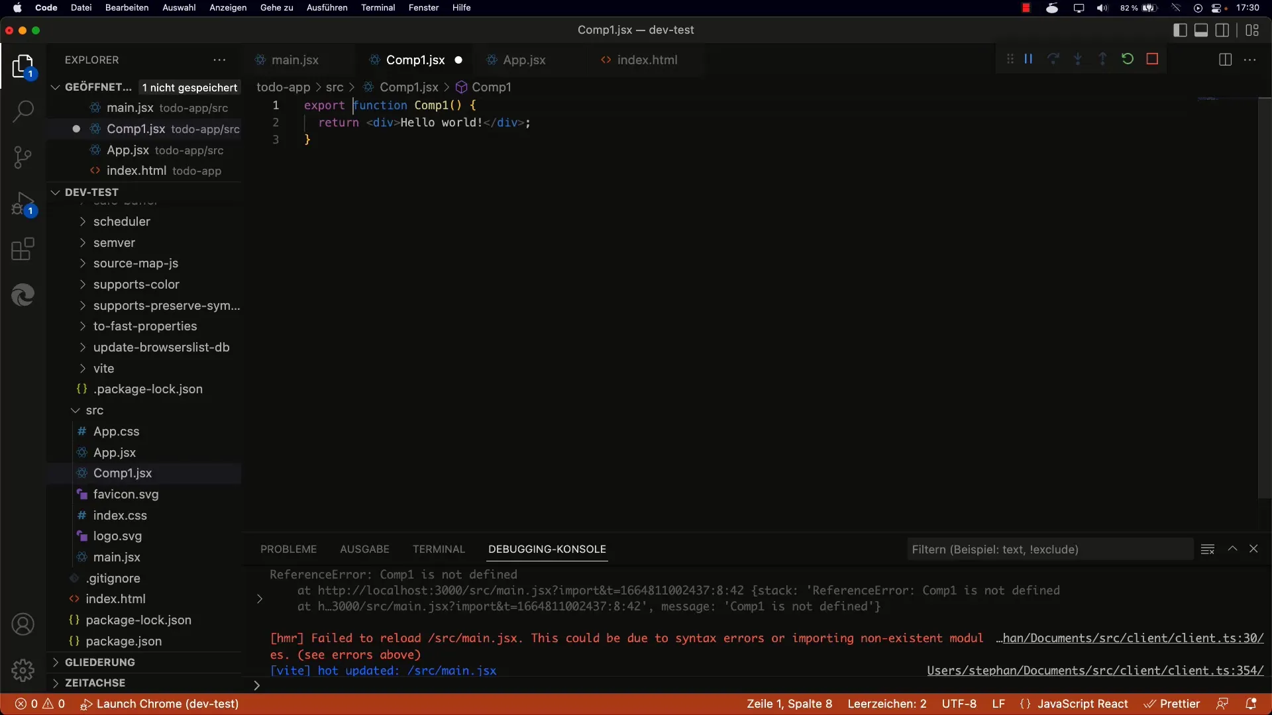This screenshot has width=1272, height=715.
Task: Expand the semver folder
Action: pyautogui.click(x=82, y=242)
